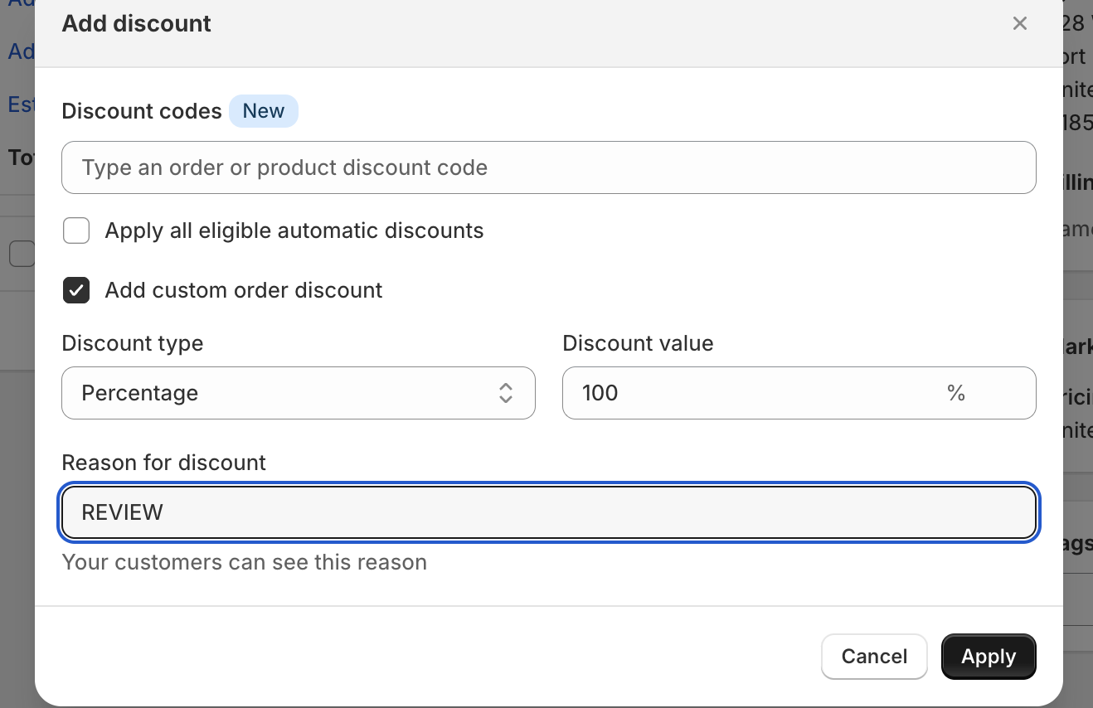Uncheck Add custom order discount checkbox
The height and width of the screenshot is (708, 1093).
[76, 290]
